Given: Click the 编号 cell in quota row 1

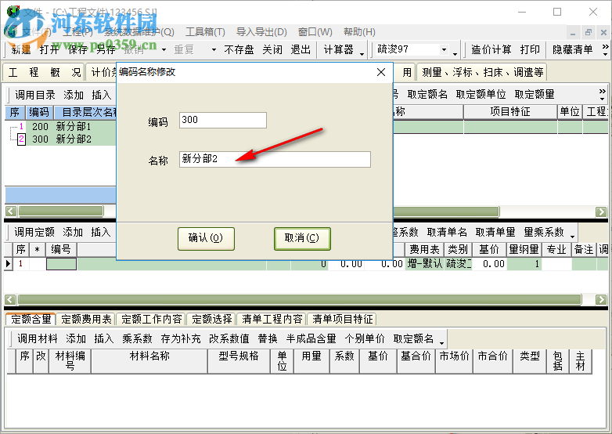Looking at the screenshot, I should pos(61,264).
